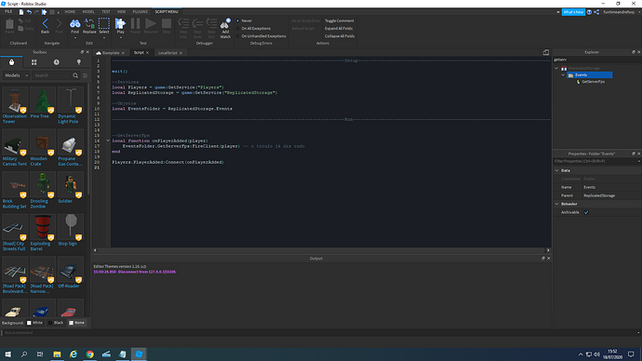Collapse the Events folder node
The width and height of the screenshot is (642, 361).
[x=564, y=75]
